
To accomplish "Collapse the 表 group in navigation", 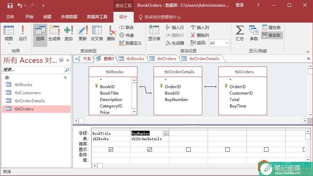I will (x=65, y=77).
